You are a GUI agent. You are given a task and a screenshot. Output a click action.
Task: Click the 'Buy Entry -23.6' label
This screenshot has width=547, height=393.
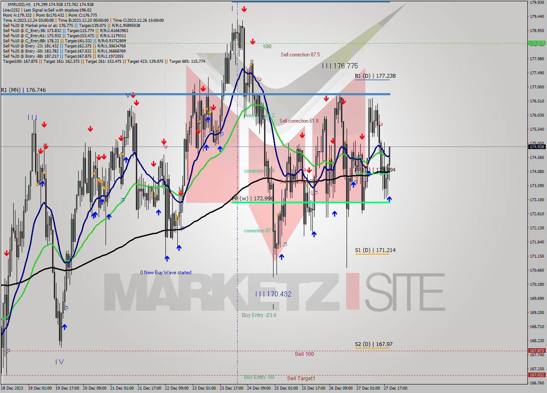[x=259, y=315]
